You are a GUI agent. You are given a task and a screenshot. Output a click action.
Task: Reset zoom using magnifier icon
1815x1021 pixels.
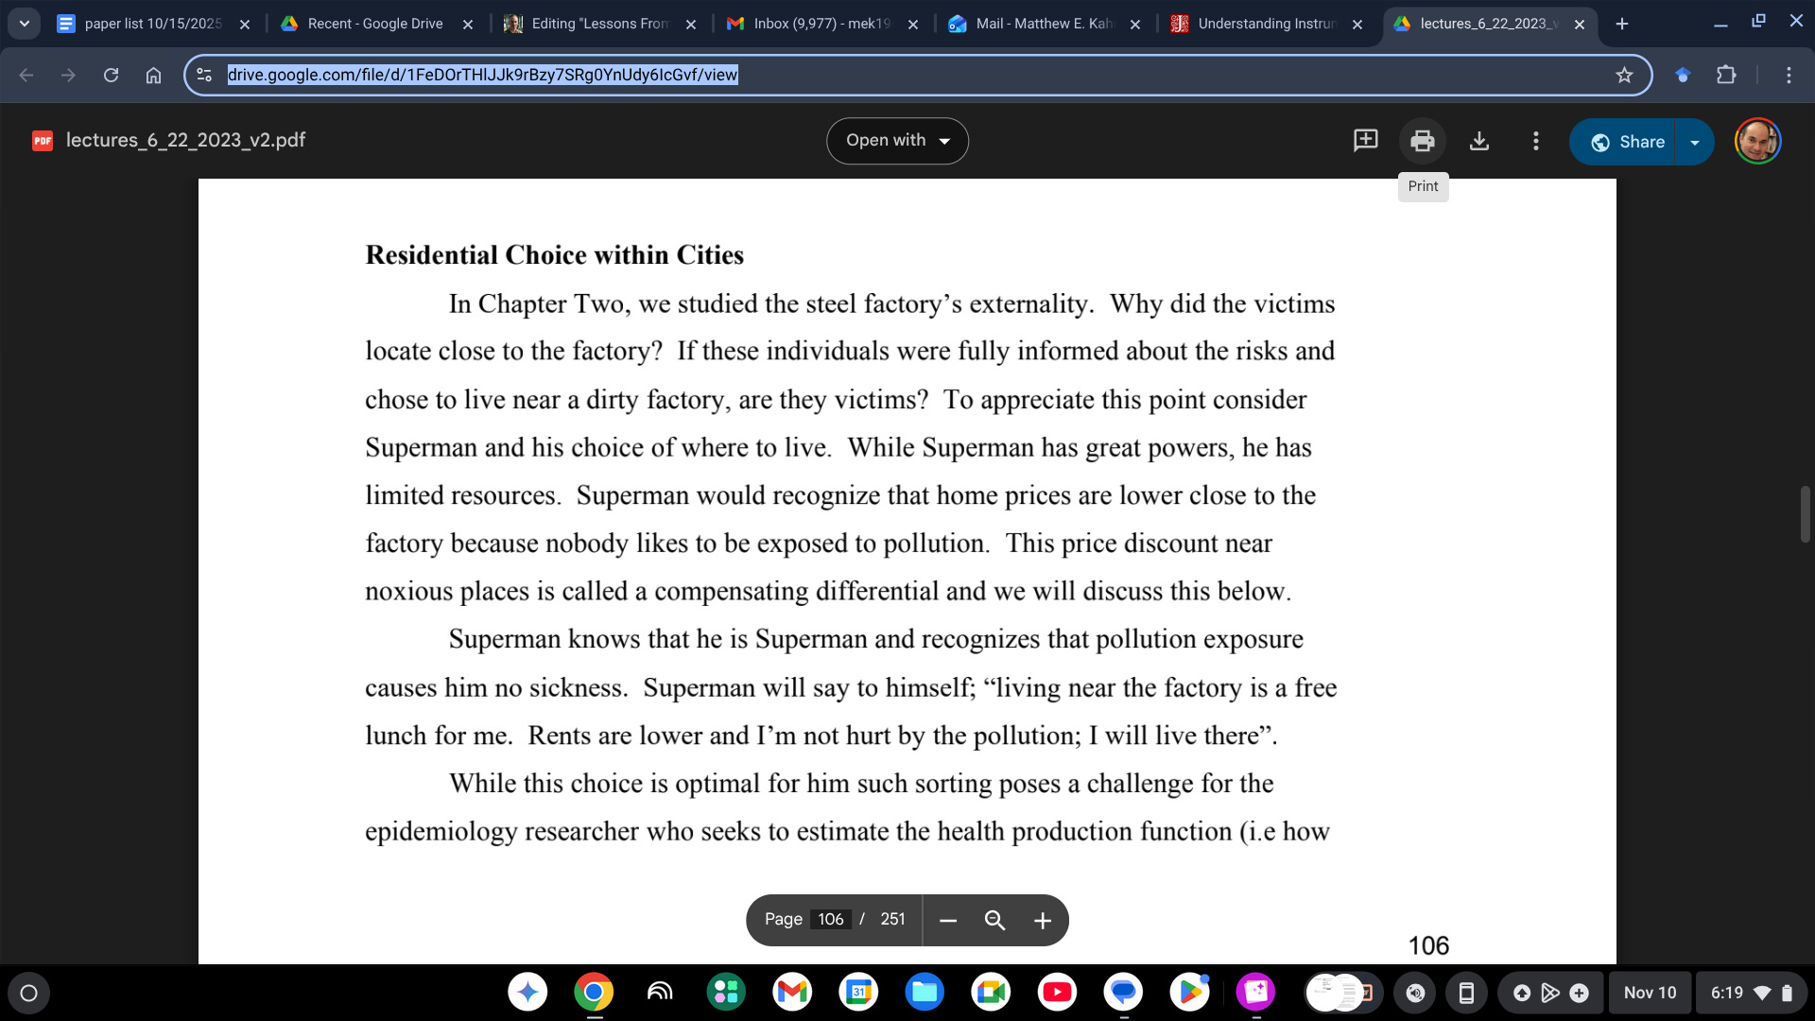click(x=994, y=921)
